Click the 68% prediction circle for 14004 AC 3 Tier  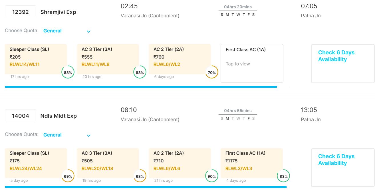click(x=140, y=176)
